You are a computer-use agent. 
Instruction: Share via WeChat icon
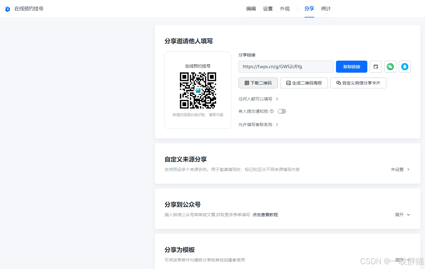click(390, 67)
